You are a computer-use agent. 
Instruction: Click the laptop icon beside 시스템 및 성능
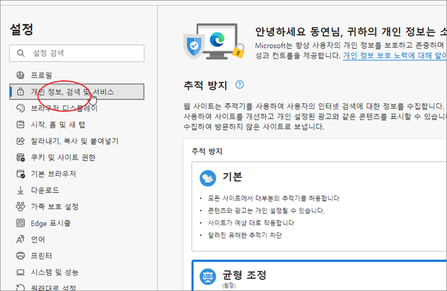pyautogui.click(x=20, y=272)
